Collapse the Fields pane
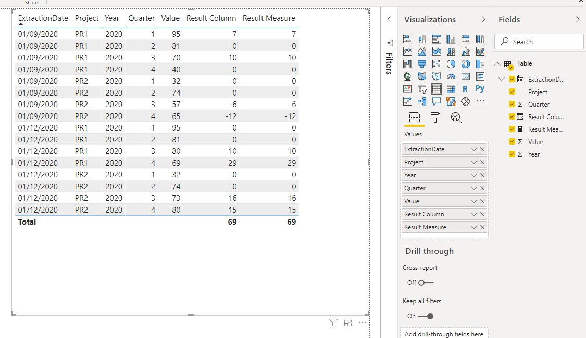This screenshot has height=338, width=586. (578, 19)
